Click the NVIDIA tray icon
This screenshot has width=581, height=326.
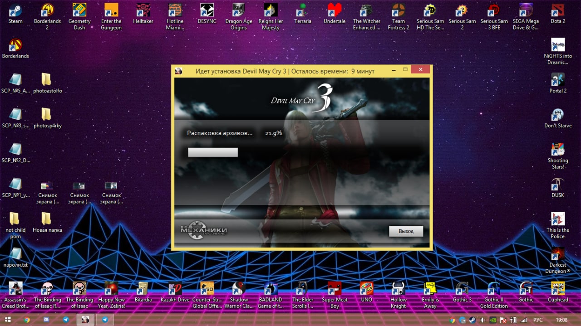[x=494, y=320]
